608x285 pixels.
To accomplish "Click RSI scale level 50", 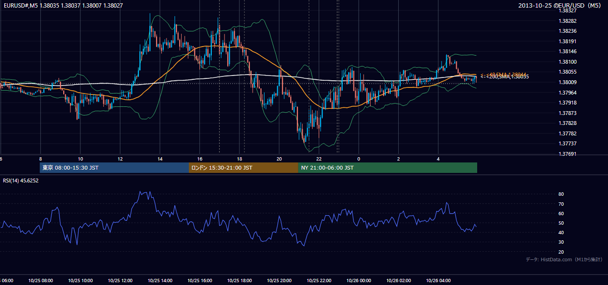I will [561, 223].
